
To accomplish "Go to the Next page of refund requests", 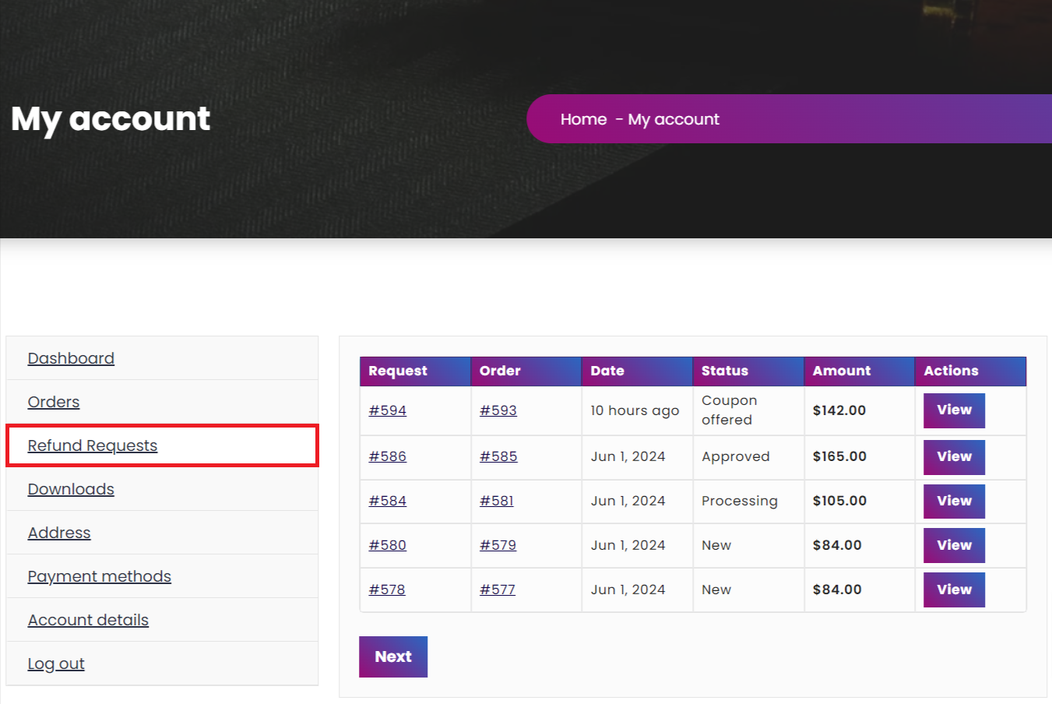I will pos(392,656).
